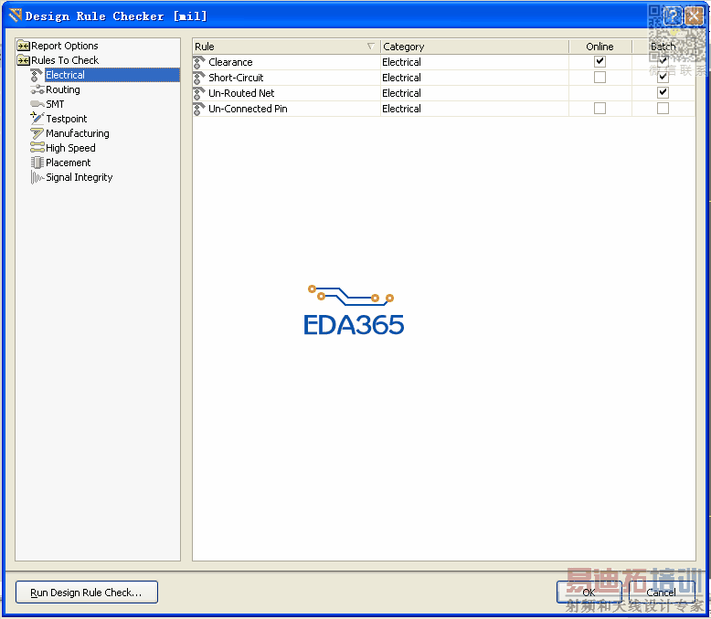Click Run Design Rule Check button
This screenshot has width=711, height=619.
coord(87,593)
